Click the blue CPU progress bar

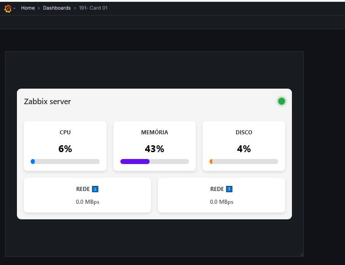pos(65,161)
